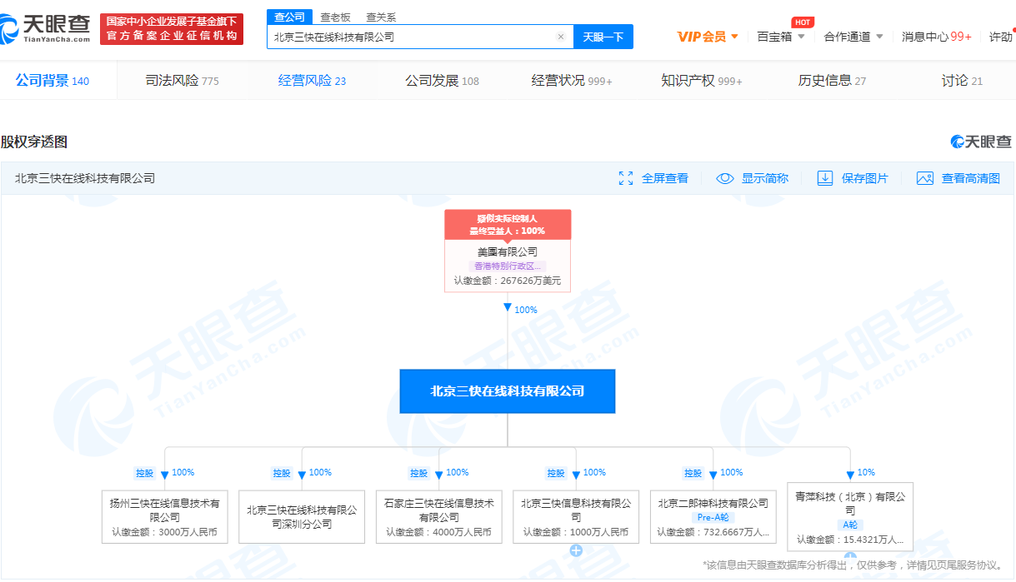This screenshot has width=1016, height=582.
Task: Open the VIP会员 dropdown
Action: (708, 37)
